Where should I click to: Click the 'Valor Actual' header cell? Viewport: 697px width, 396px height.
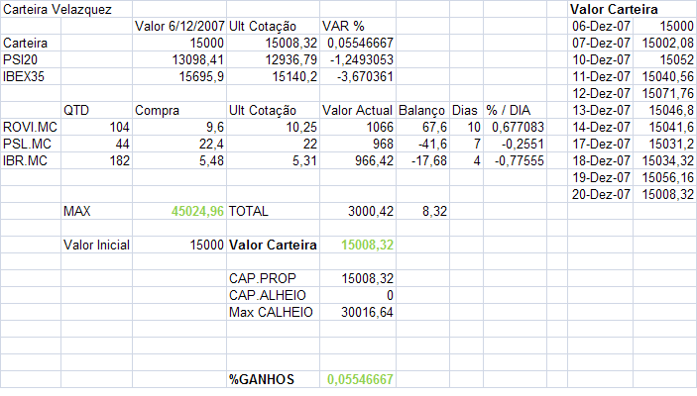click(357, 111)
